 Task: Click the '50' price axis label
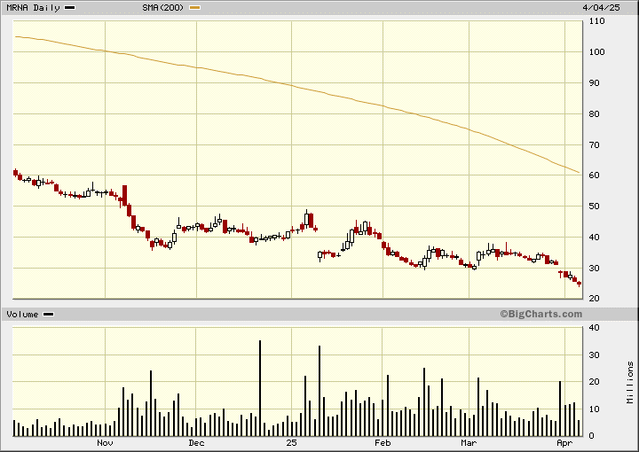(595, 207)
